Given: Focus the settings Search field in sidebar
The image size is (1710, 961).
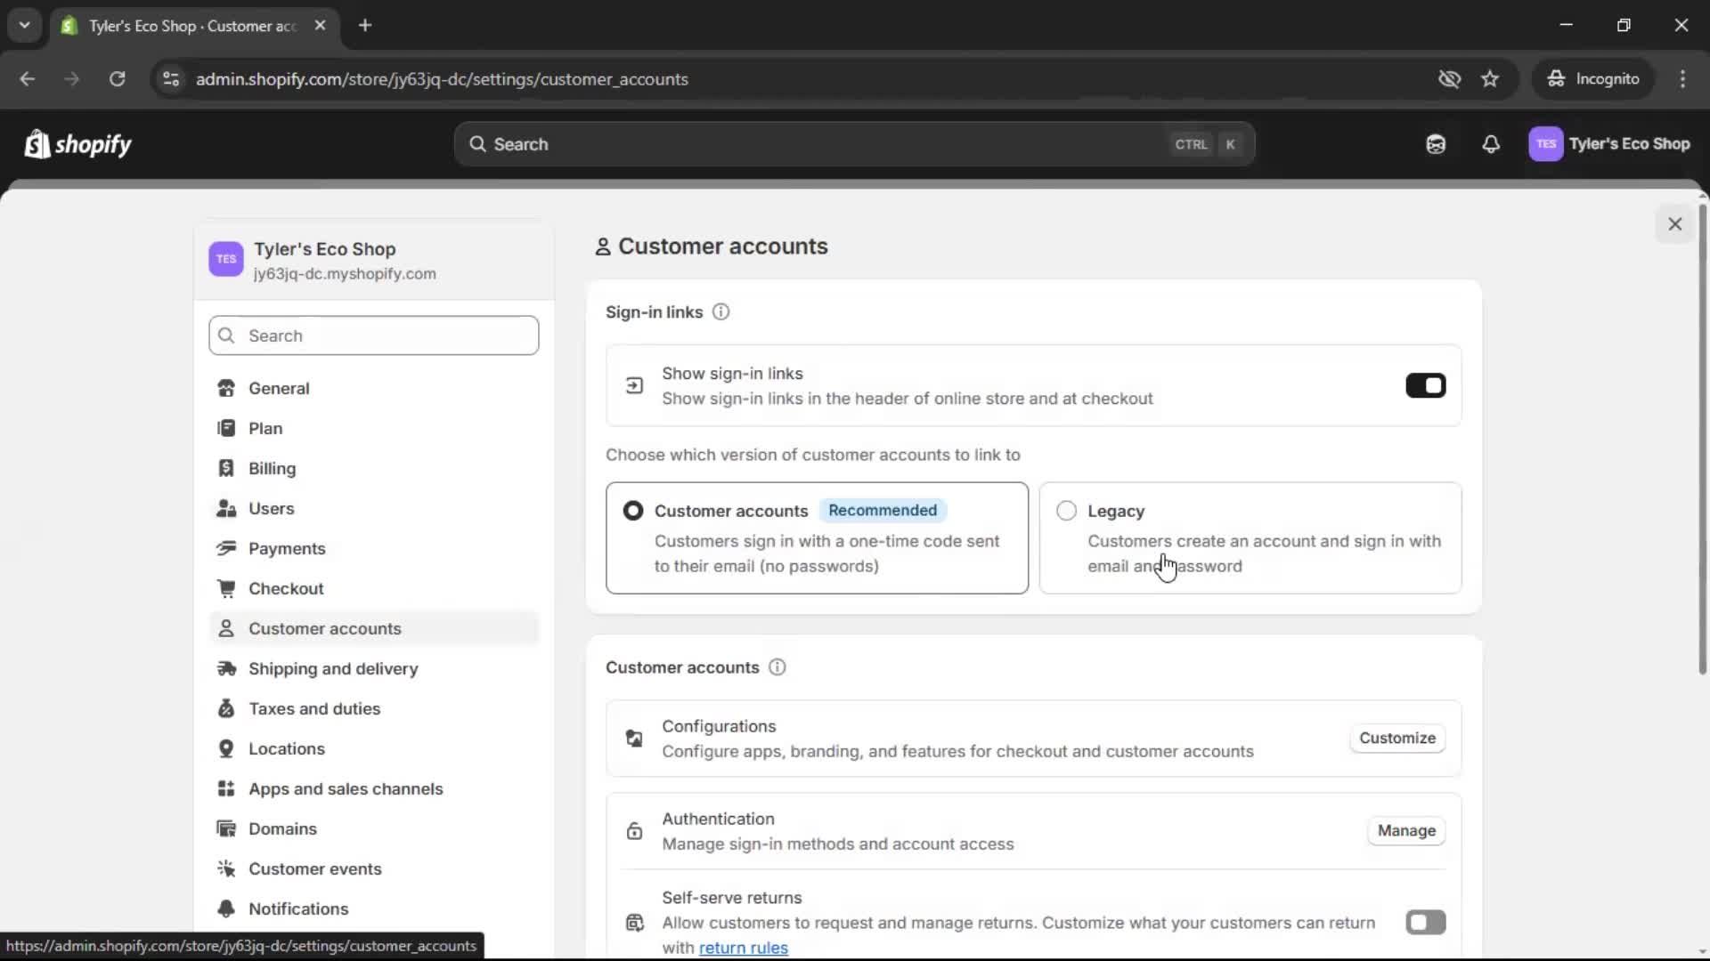Looking at the screenshot, I should [x=374, y=335].
